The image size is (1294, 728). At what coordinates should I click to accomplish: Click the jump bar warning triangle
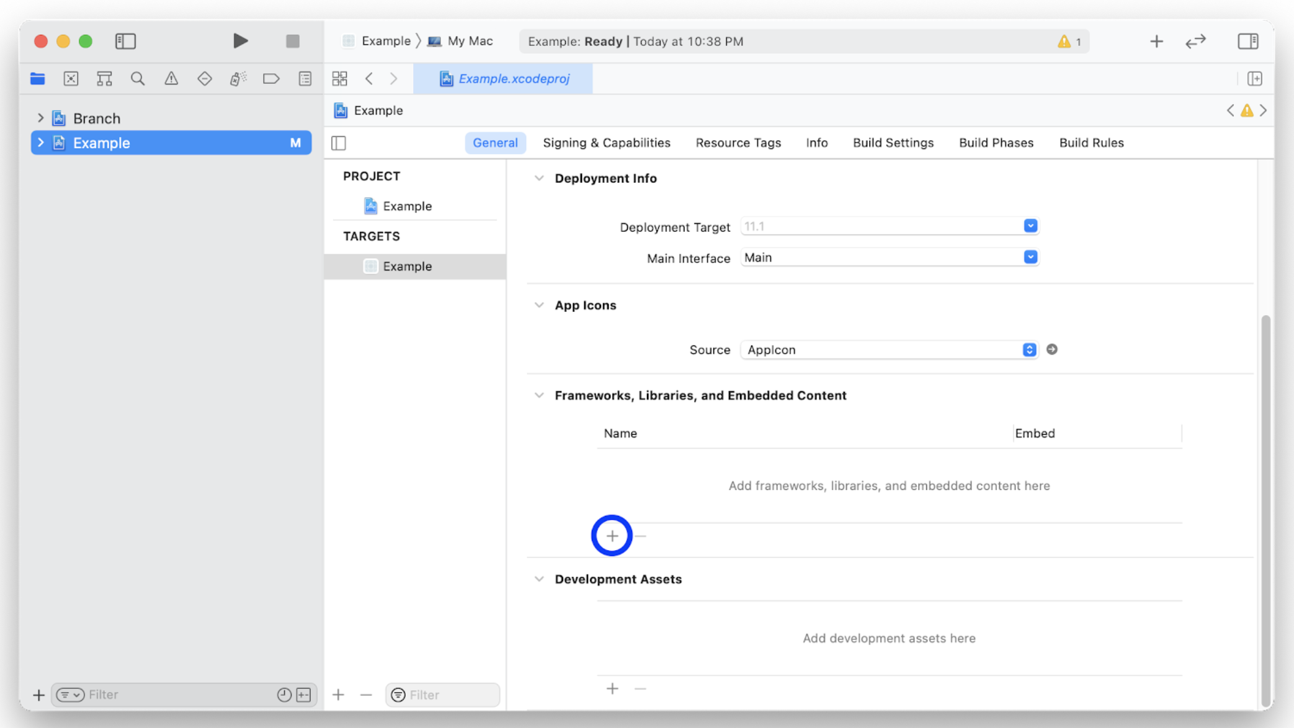coord(1247,110)
